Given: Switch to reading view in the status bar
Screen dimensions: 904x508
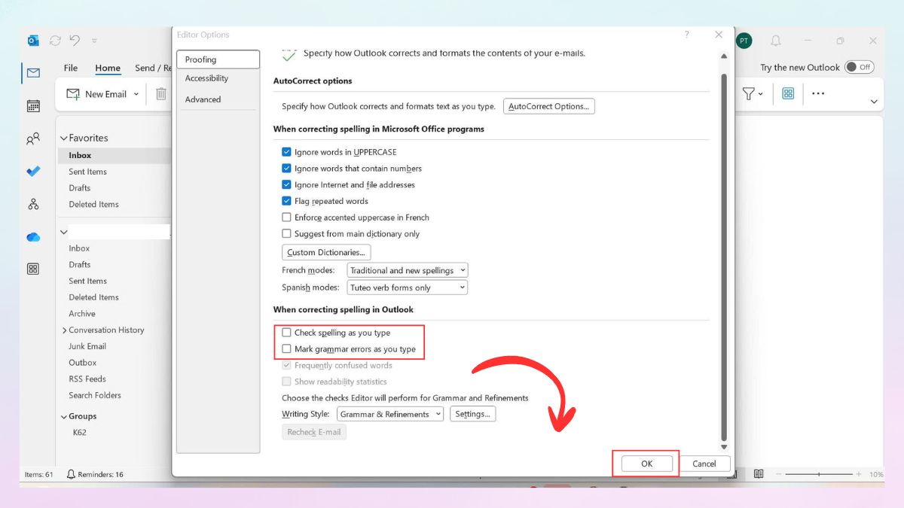Looking at the screenshot, I should [759, 474].
